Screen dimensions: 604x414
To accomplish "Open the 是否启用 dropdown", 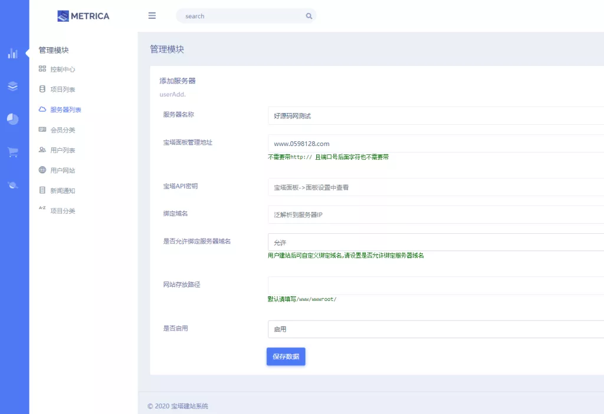I will click(x=435, y=329).
